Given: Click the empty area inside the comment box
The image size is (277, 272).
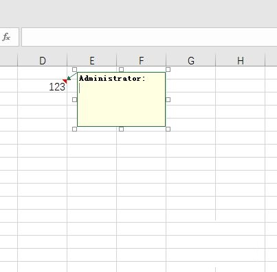Looking at the screenshot, I should coord(122,105).
